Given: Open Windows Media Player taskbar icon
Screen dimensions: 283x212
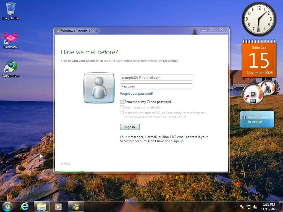Looking at the screenshot, I should tap(58, 206).
